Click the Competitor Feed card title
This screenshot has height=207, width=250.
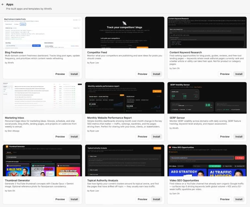pos(97,53)
